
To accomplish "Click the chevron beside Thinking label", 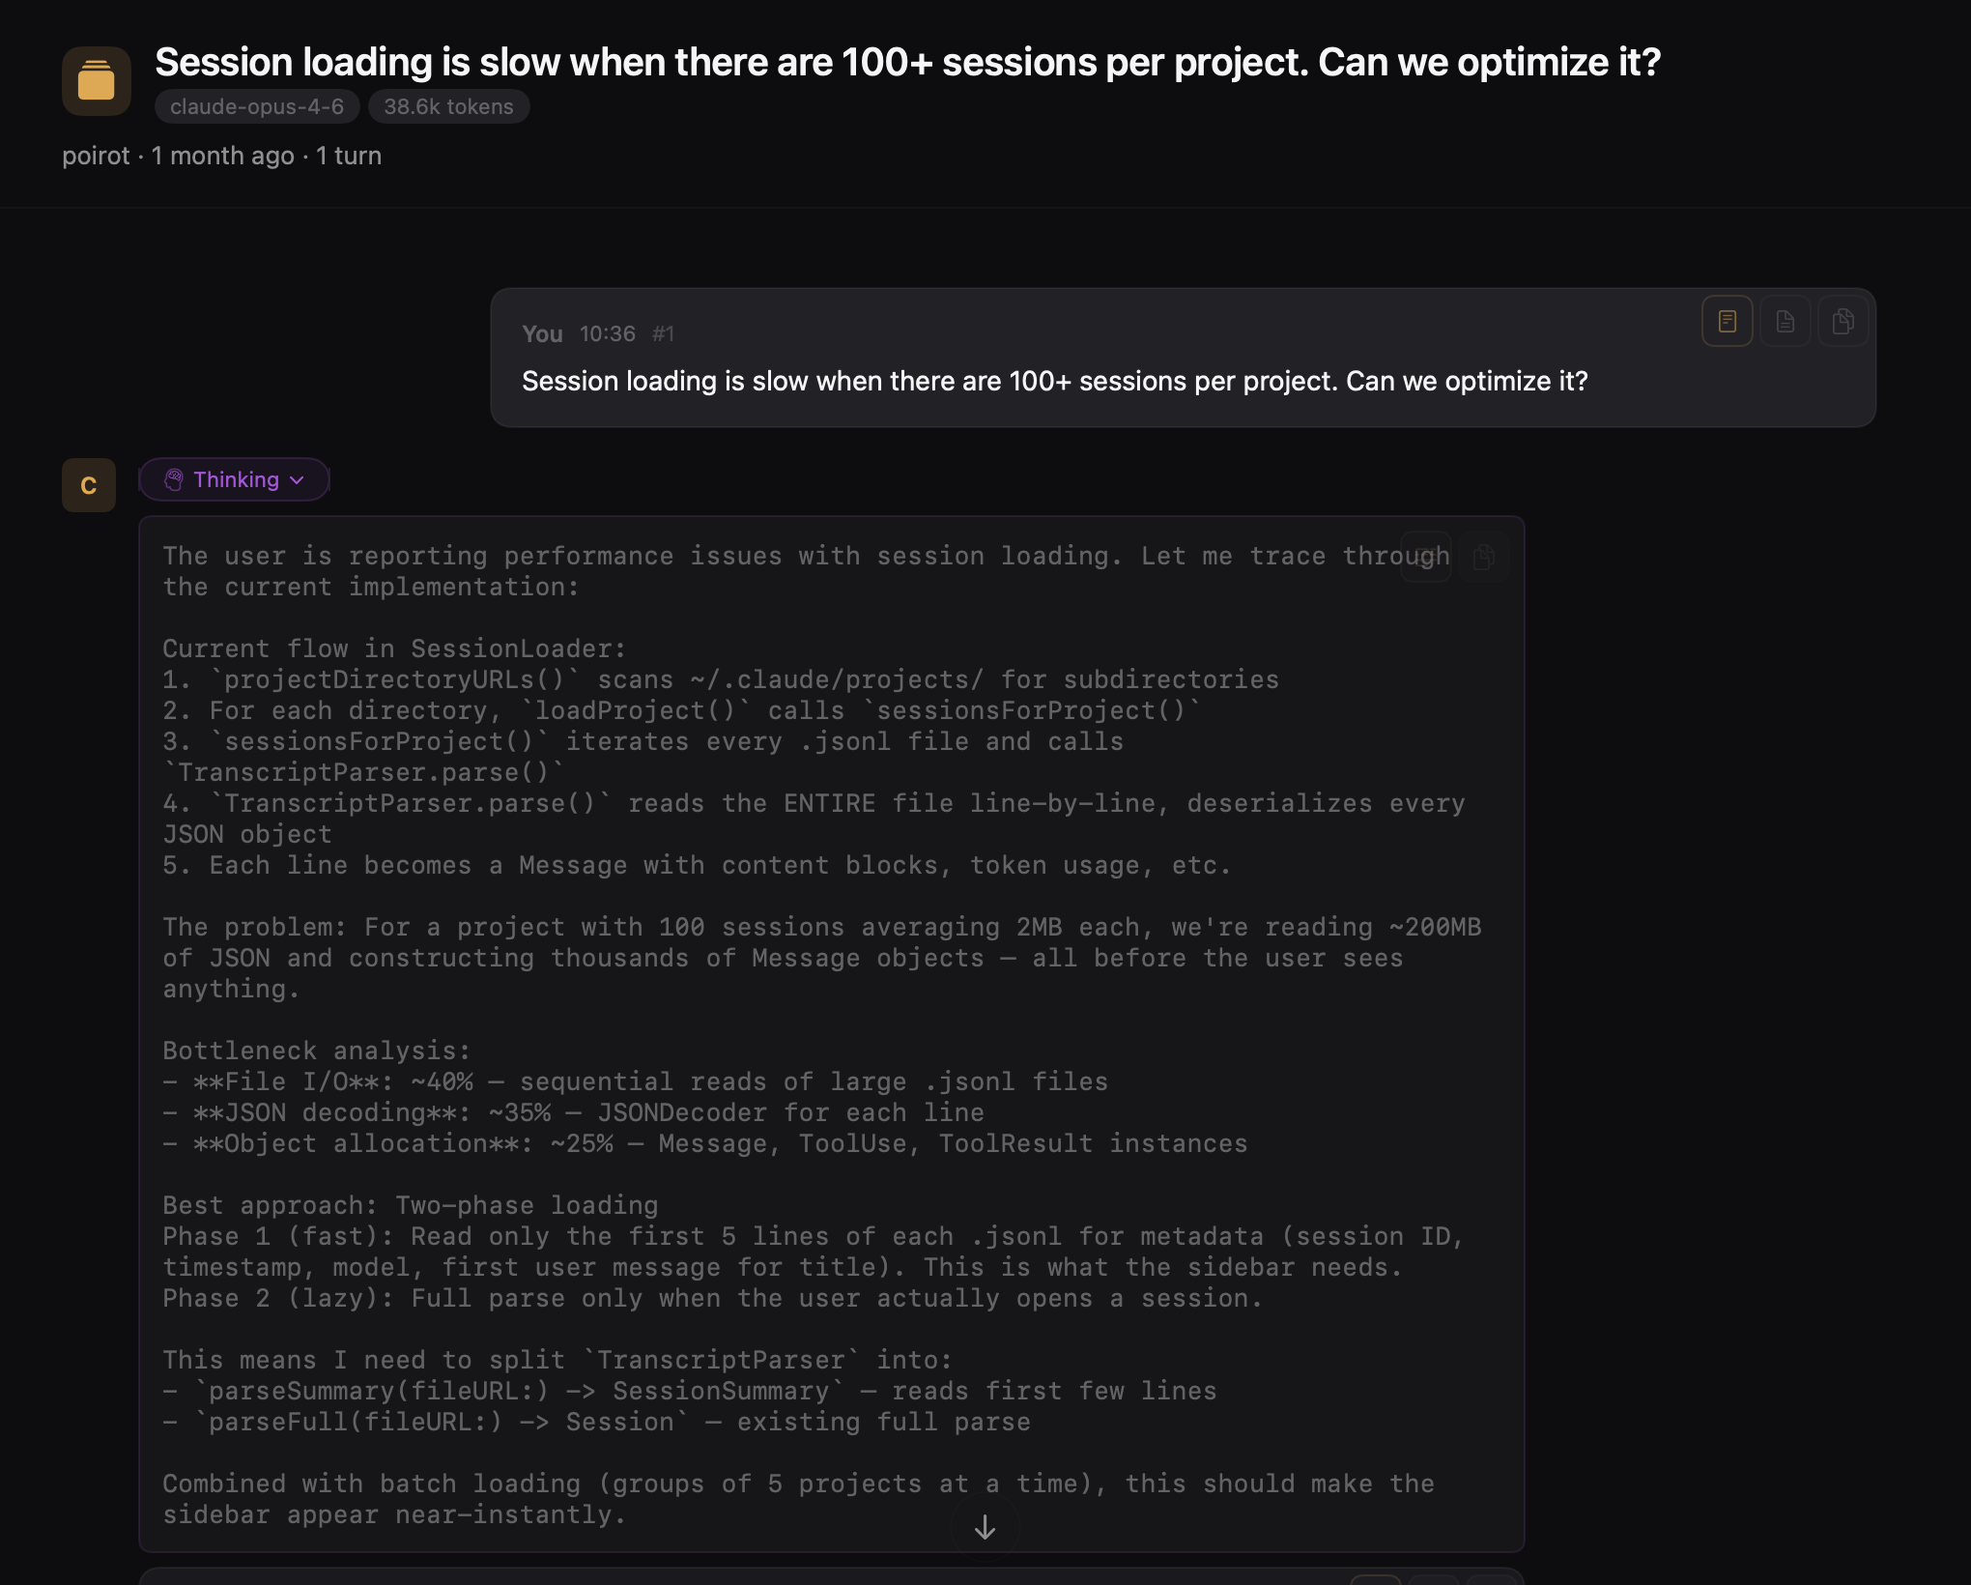I will (x=298, y=480).
